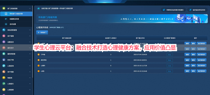Expand the 雨花学校 row orange arrow
Screen dimensions: 210x95
39,60
